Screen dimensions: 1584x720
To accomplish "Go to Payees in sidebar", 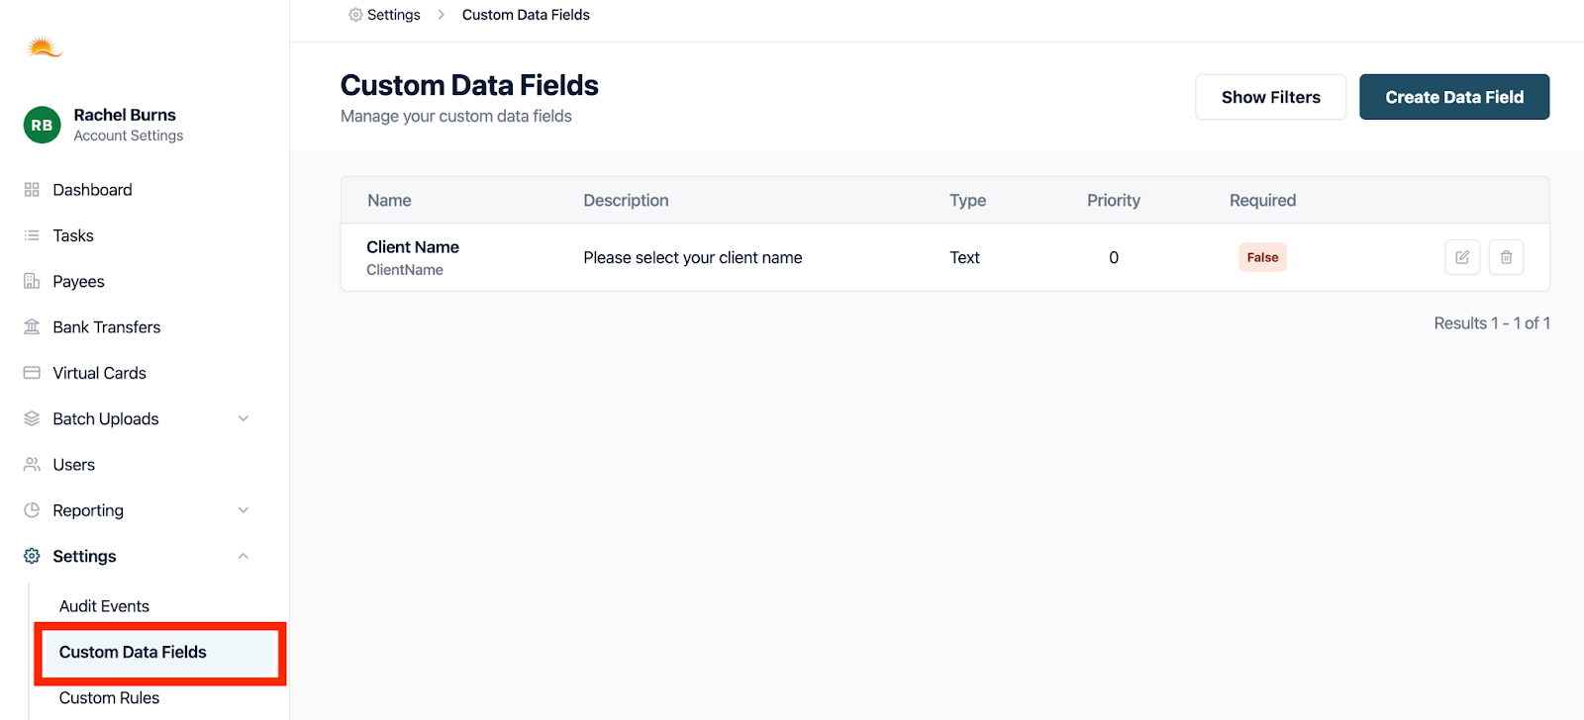I will (x=78, y=282).
